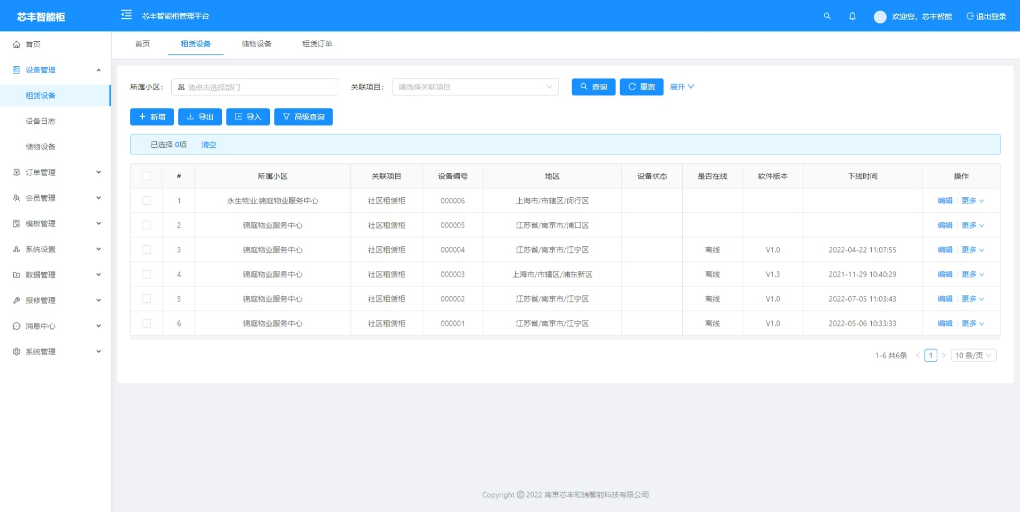Open 更多 dropdown for device 000001

pyautogui.click(x=973, y=323)
